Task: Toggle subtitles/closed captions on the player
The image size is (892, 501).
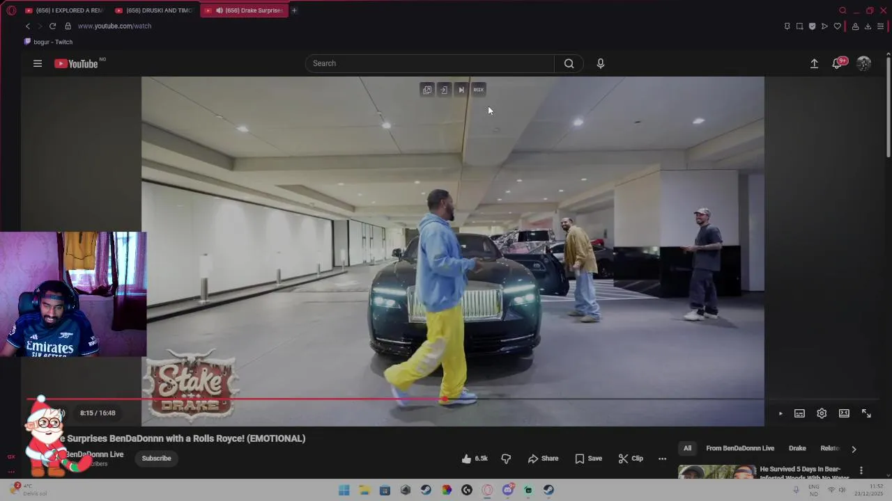Action: click(799, 413)
